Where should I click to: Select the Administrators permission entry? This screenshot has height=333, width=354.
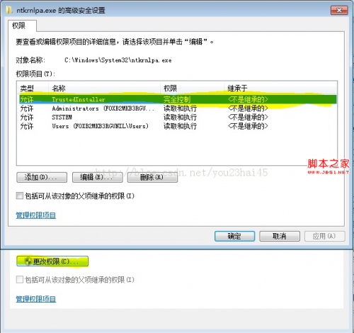[x=178, y=108]
